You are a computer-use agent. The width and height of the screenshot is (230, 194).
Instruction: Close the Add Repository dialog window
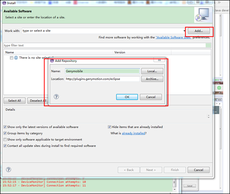click(x=159, y=60)
